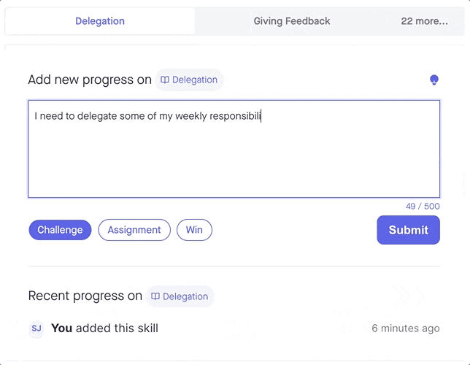Open the Giving Feedback tab
Screen dimensions: 470x365
(x=292, y=21)
